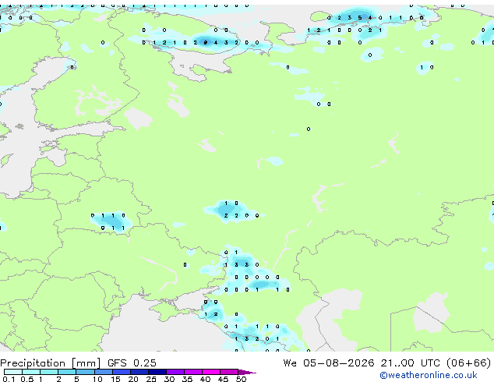This screenshot has height=382, width=494.
Task: Click the 'GFS 0.25' model label
Action: click(x=132, y=363)
